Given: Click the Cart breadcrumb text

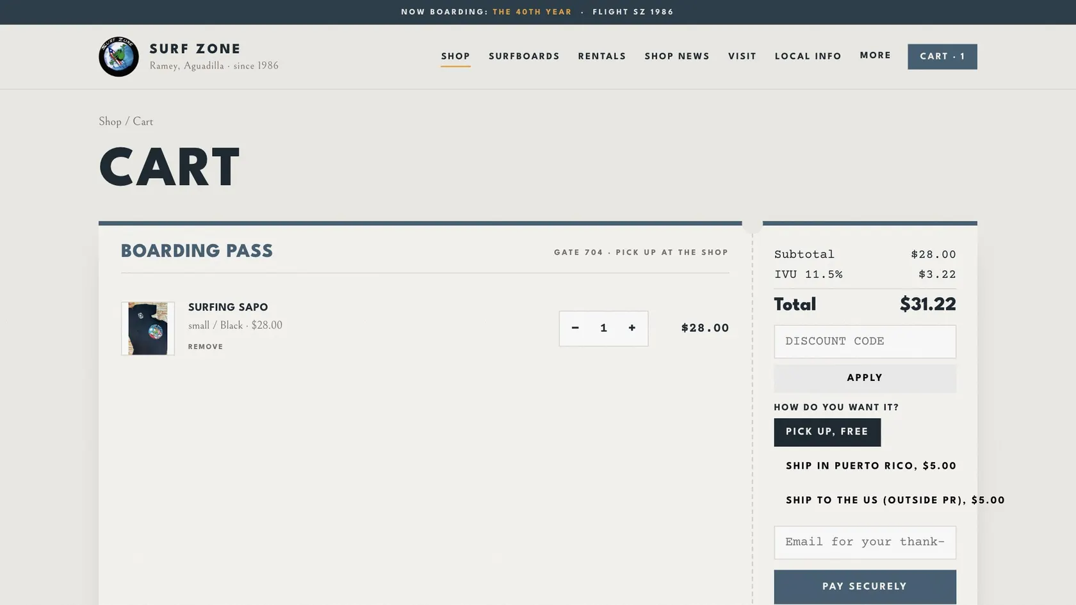Looking at the screenshot, I should click(x=143, y=122).
